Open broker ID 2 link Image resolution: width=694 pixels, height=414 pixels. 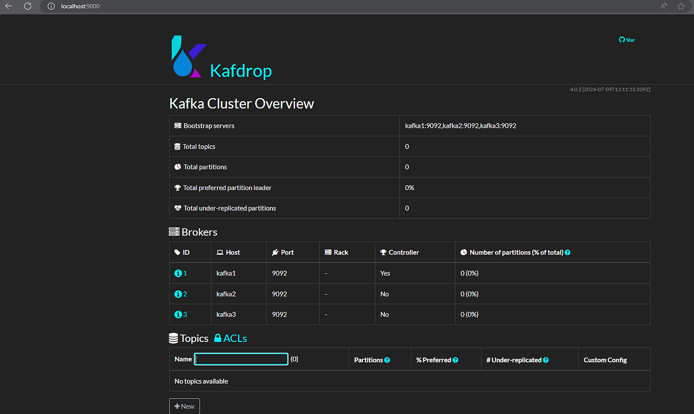185,294
